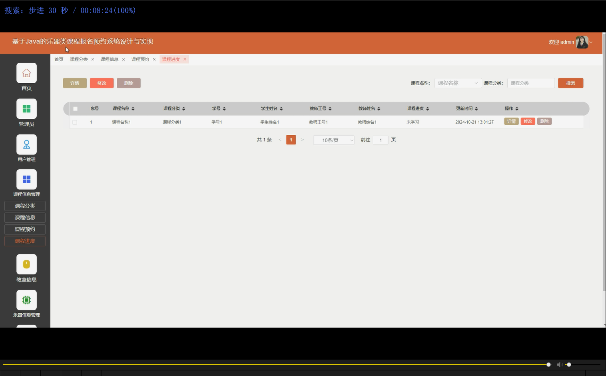
Task: Click the 搜索 search button
Action: [571, 83]
